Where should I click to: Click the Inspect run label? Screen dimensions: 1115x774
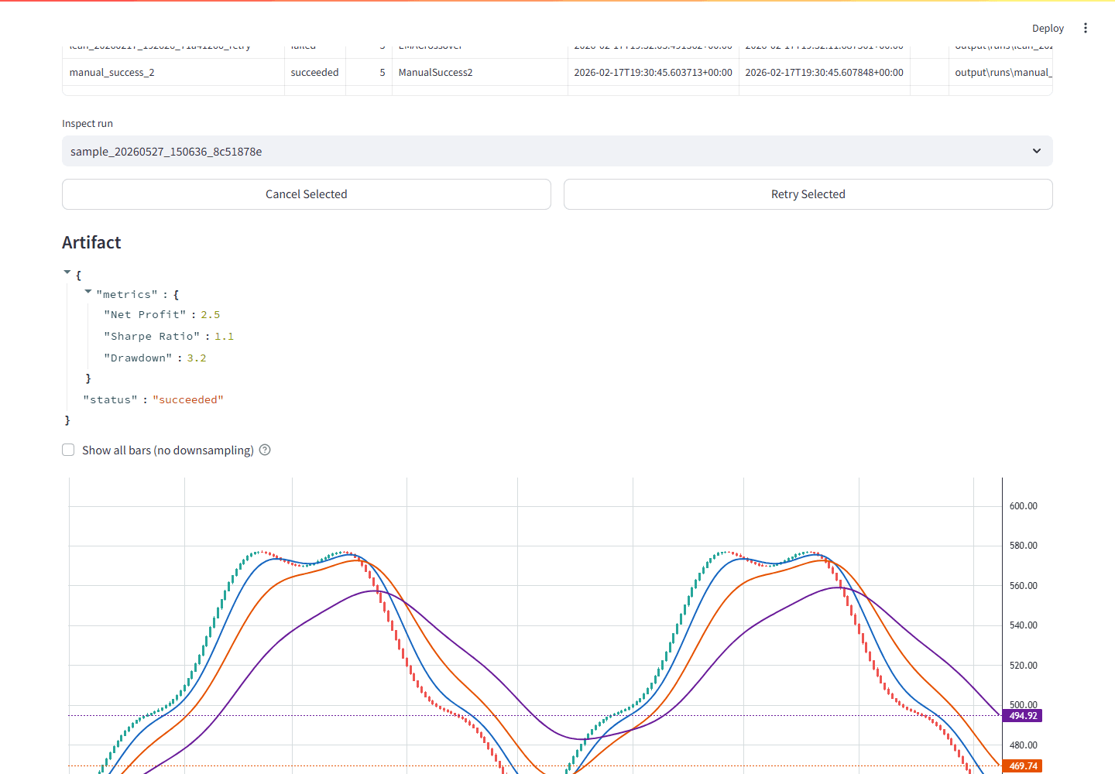[87, 124]
